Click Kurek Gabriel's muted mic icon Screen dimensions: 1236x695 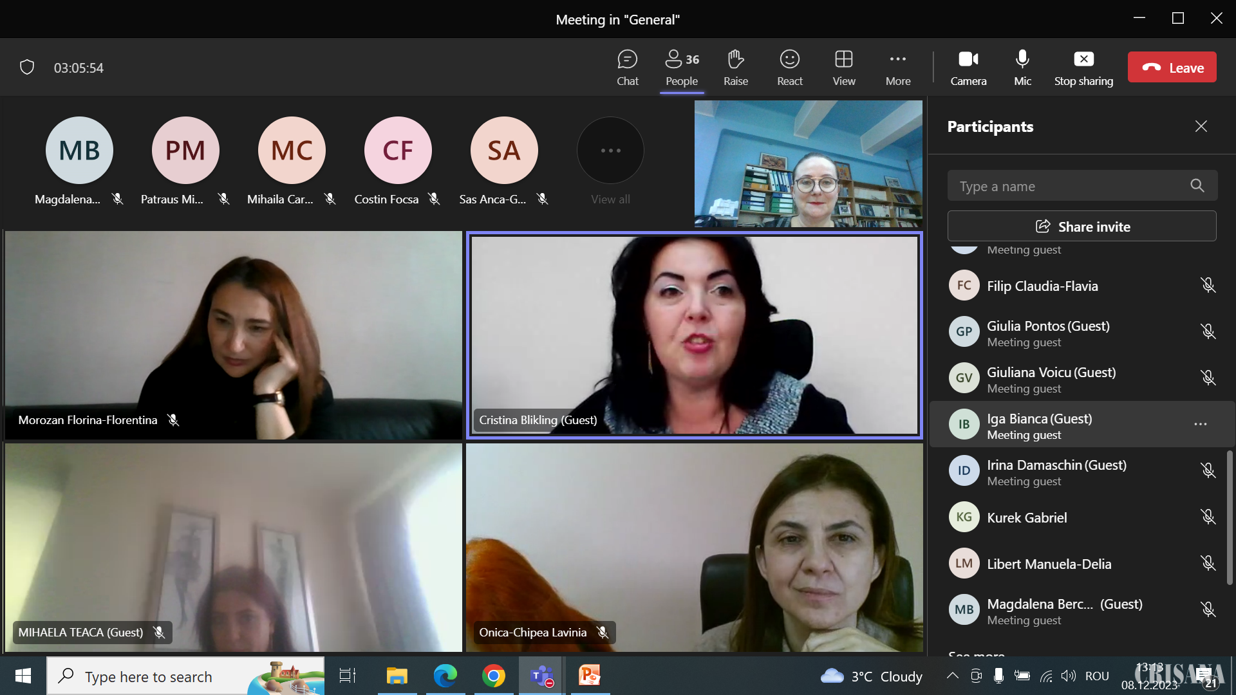point(1208,517)
